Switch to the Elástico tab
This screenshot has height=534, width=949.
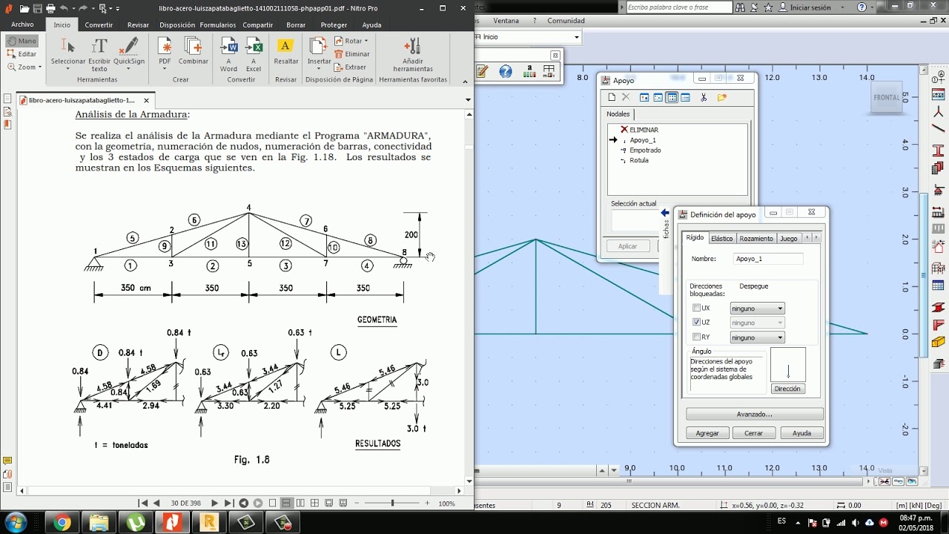click(x=721, y=238)
